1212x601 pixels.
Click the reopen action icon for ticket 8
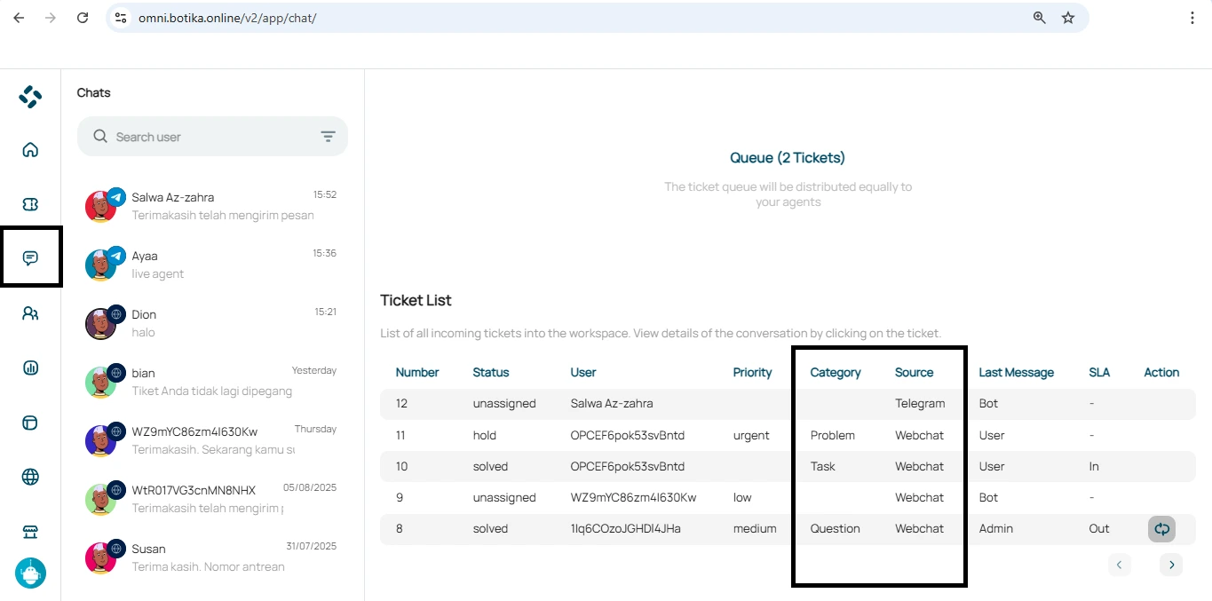[1161, 529]
